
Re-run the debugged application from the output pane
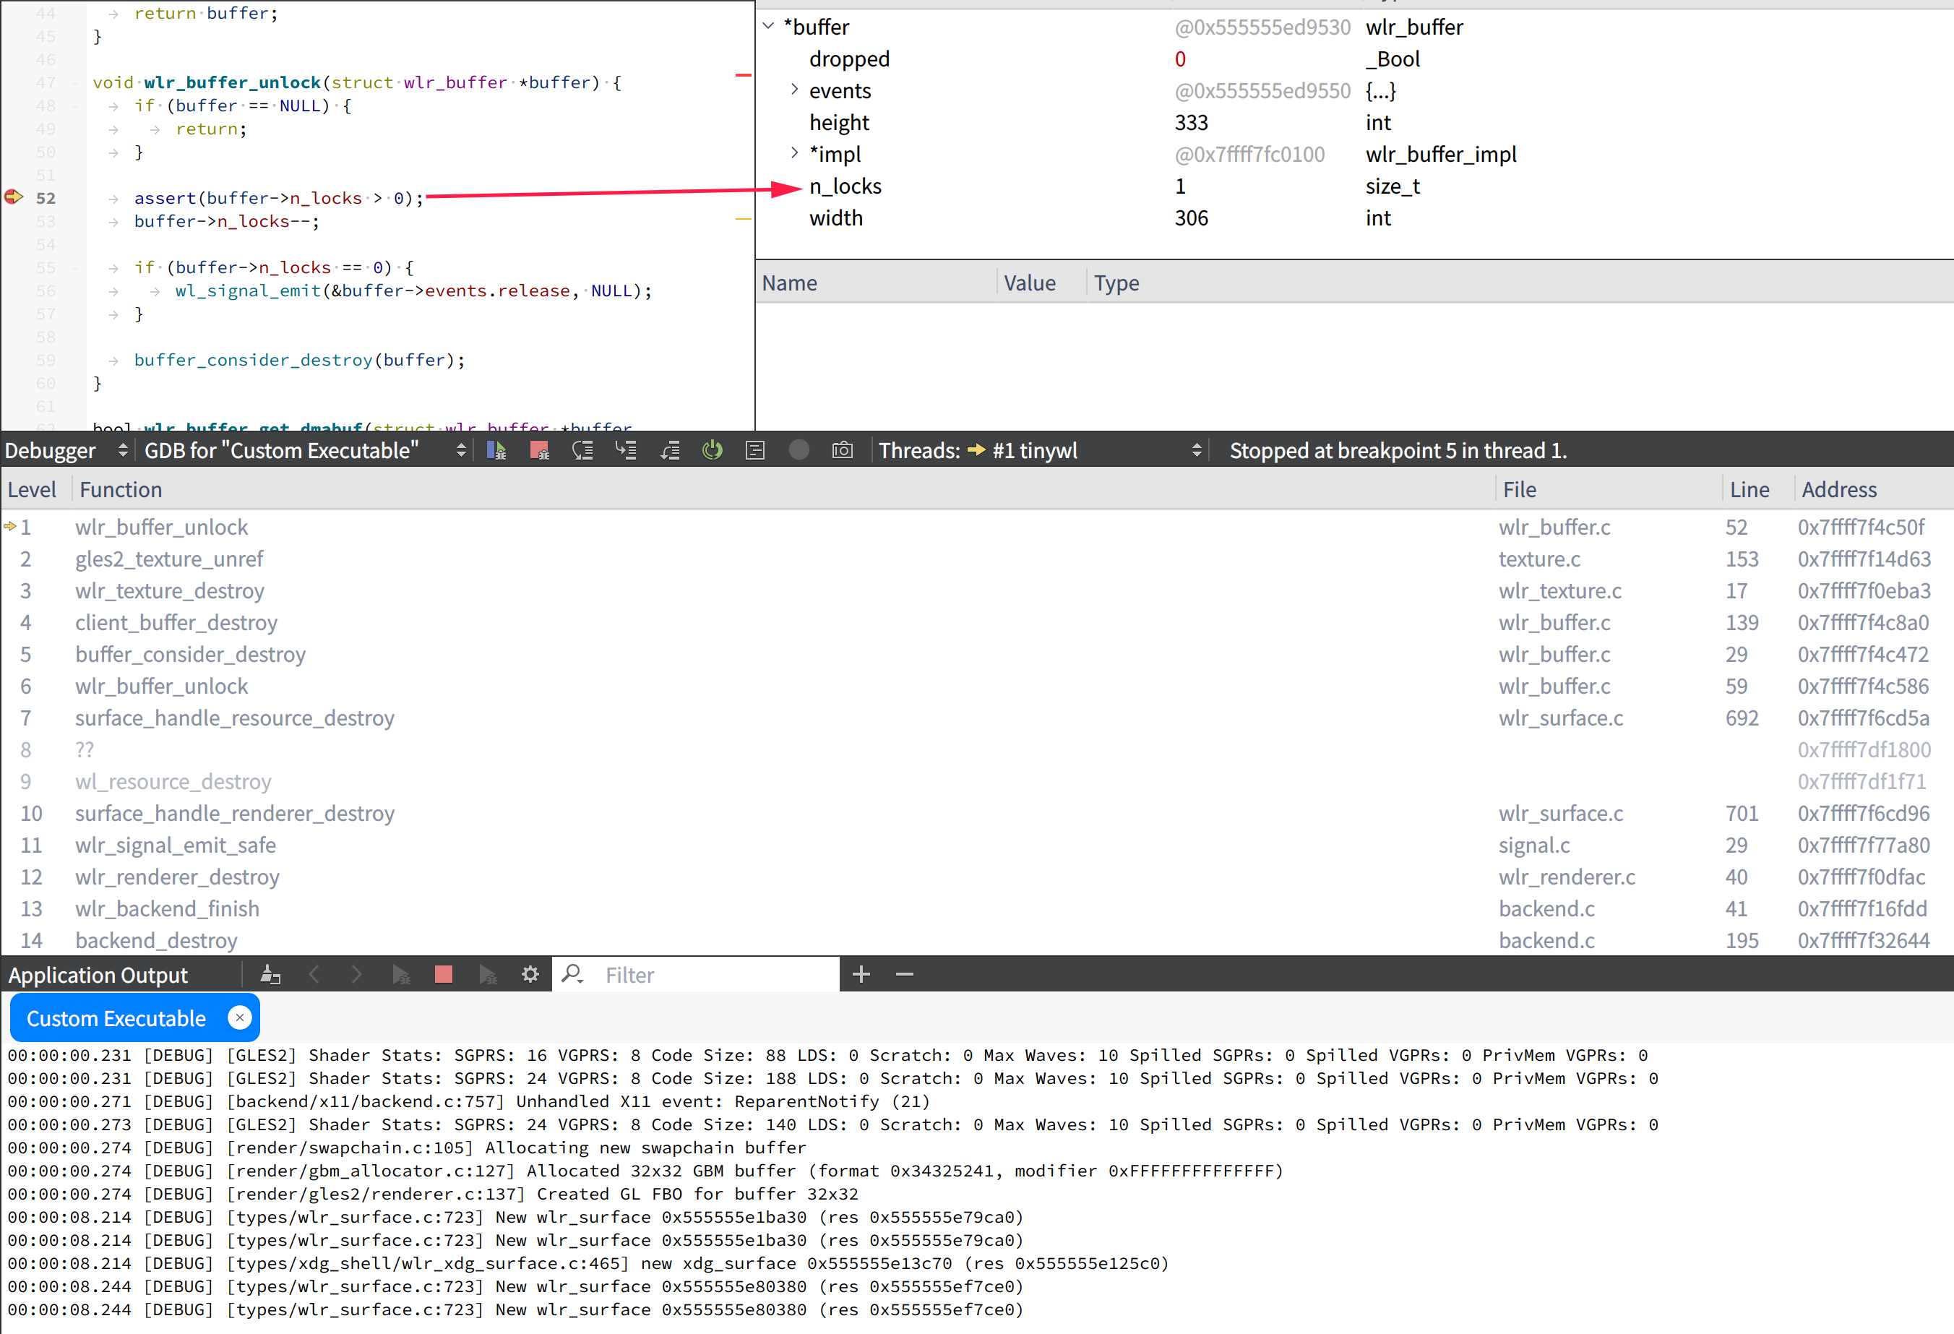coord(402,974)
